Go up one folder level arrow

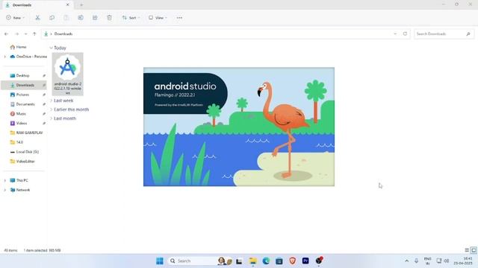click(x=34, y=33)
